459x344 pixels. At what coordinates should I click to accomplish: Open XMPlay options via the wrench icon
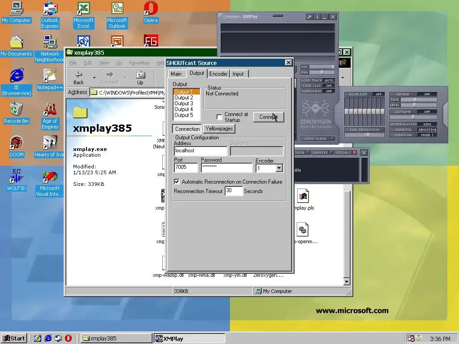point(309,17)
